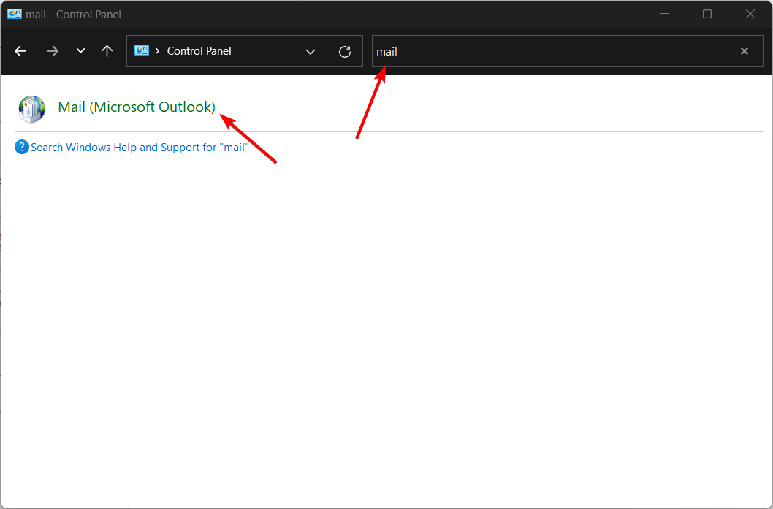Minimize the Control Panel window

click(664, 14)
